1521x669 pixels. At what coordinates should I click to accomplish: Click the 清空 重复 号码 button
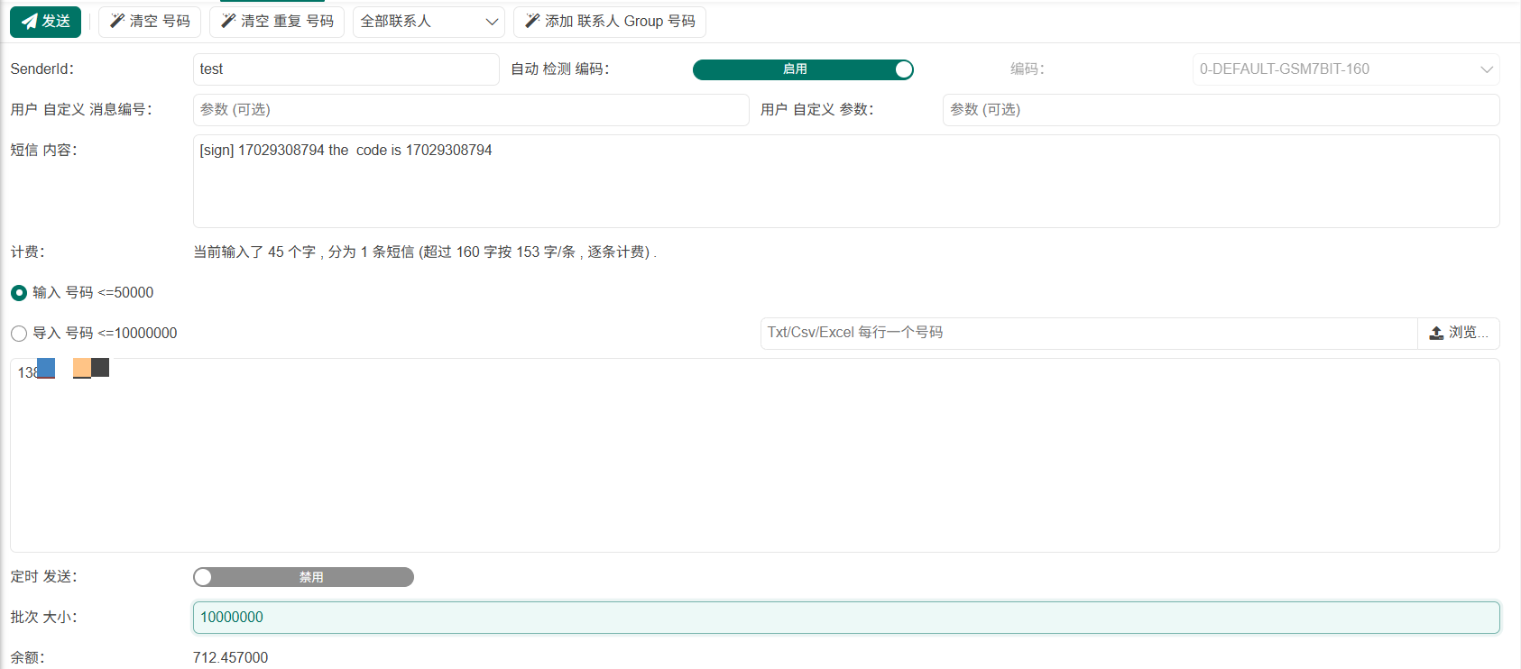tap(277, 22)
